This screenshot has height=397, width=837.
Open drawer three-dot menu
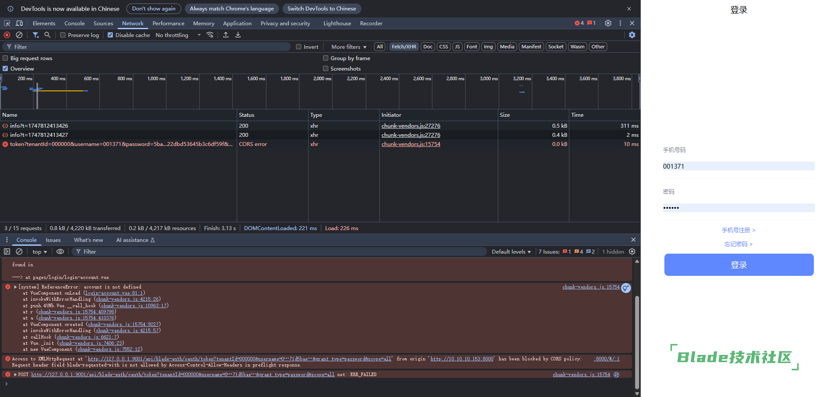(7, 240)
